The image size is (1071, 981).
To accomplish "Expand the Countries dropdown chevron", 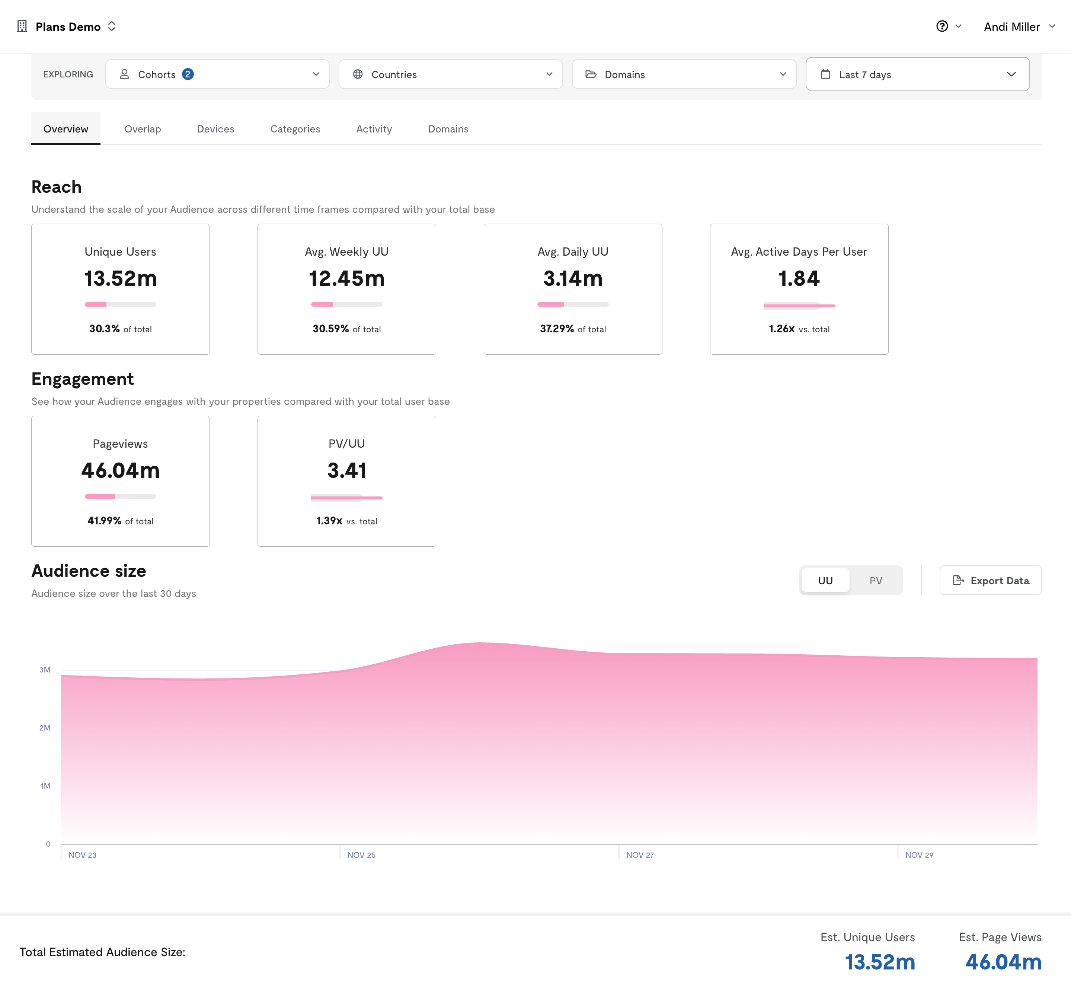I will [549, 74].
